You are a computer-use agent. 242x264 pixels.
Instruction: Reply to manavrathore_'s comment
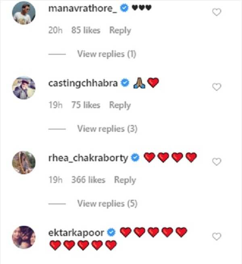coord(120,31)
